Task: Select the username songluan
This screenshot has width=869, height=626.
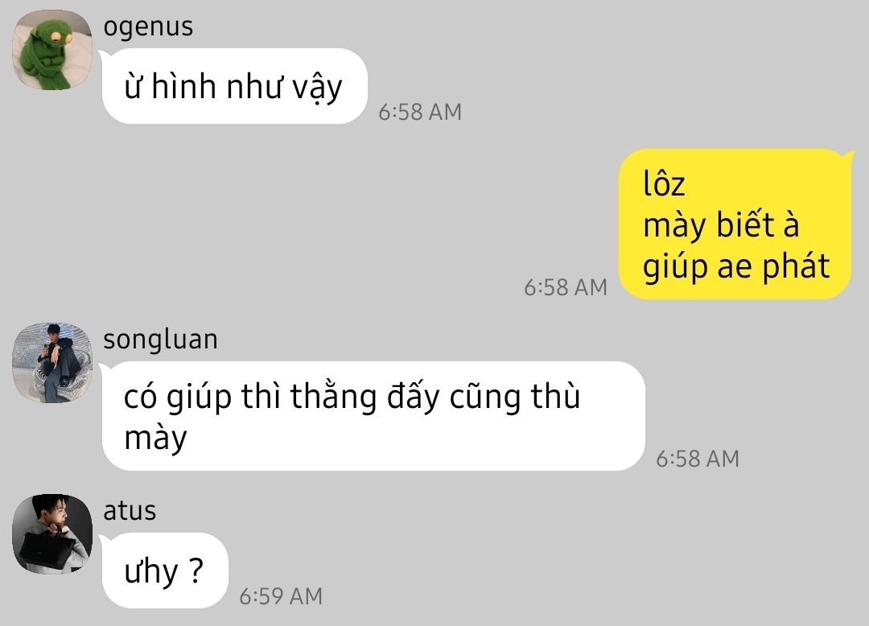Action: 160,340
